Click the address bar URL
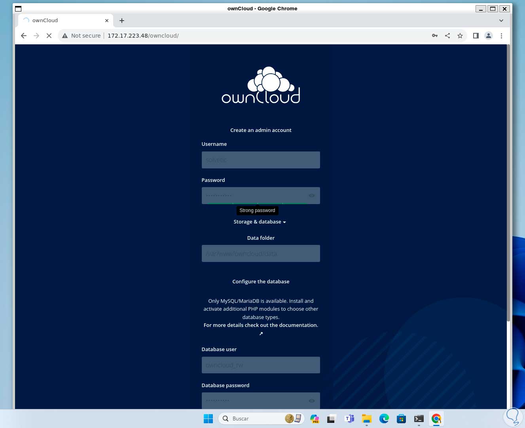525x428 pixels. point(143,36)
